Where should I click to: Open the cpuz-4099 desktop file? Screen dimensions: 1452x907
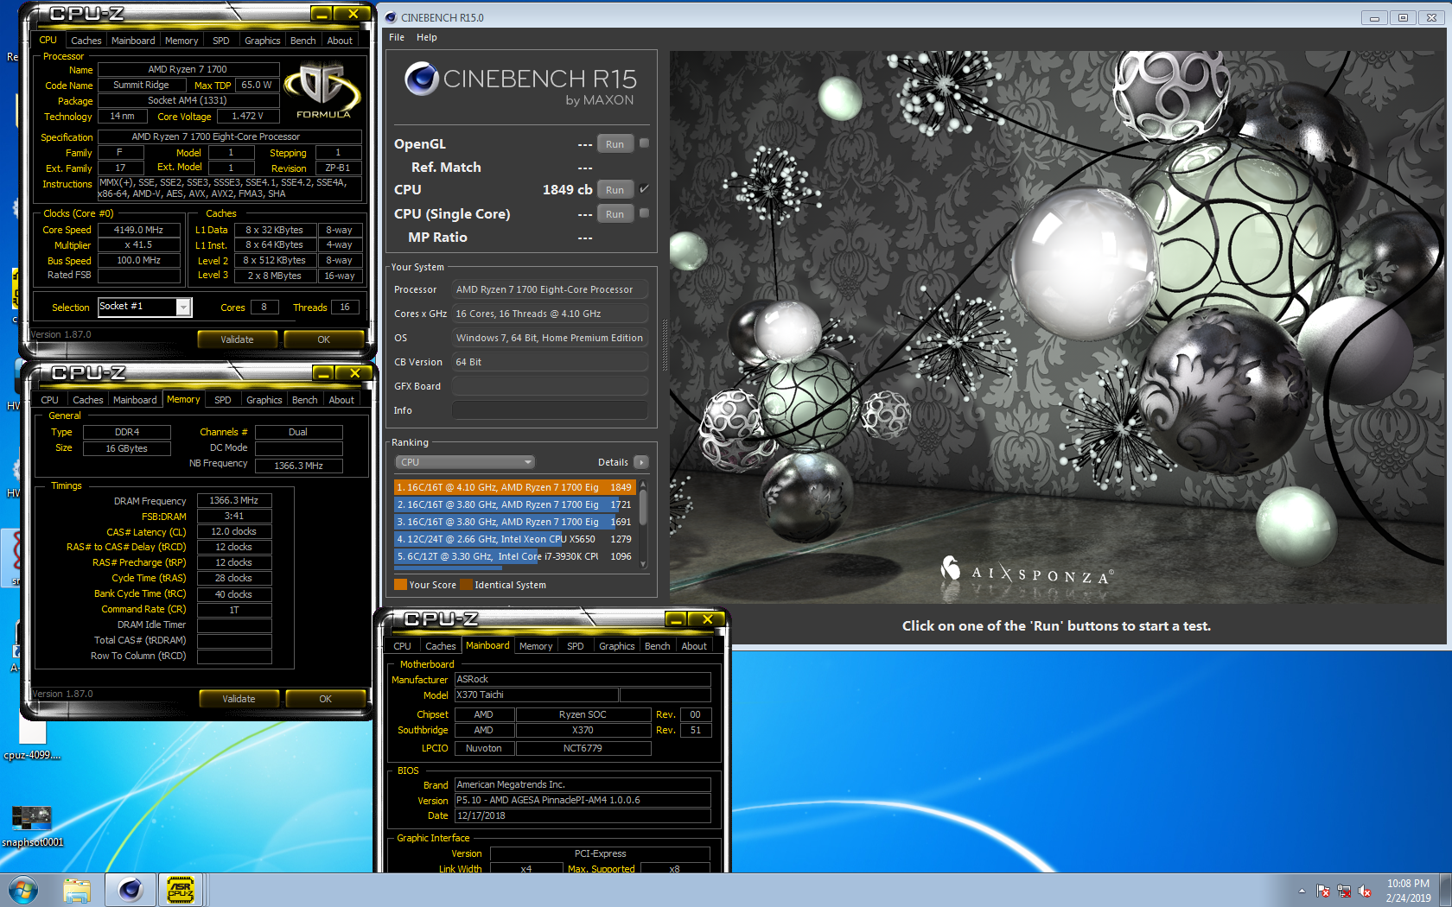[32, 740]
